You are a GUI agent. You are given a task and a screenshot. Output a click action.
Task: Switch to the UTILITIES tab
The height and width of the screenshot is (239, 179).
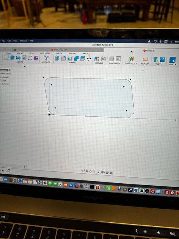73,53
